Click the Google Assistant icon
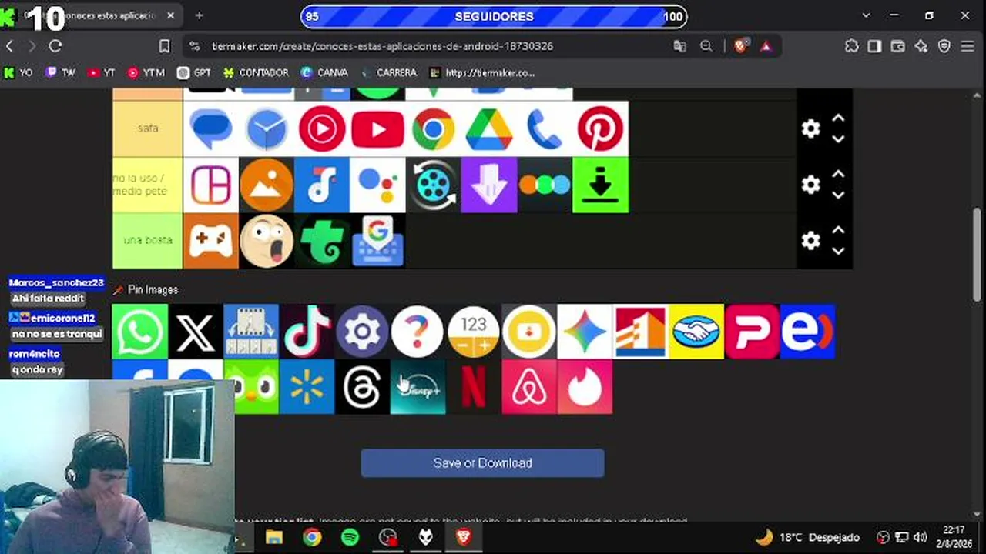The width and height of the screenshot is (986, 554). coord(377,185)
